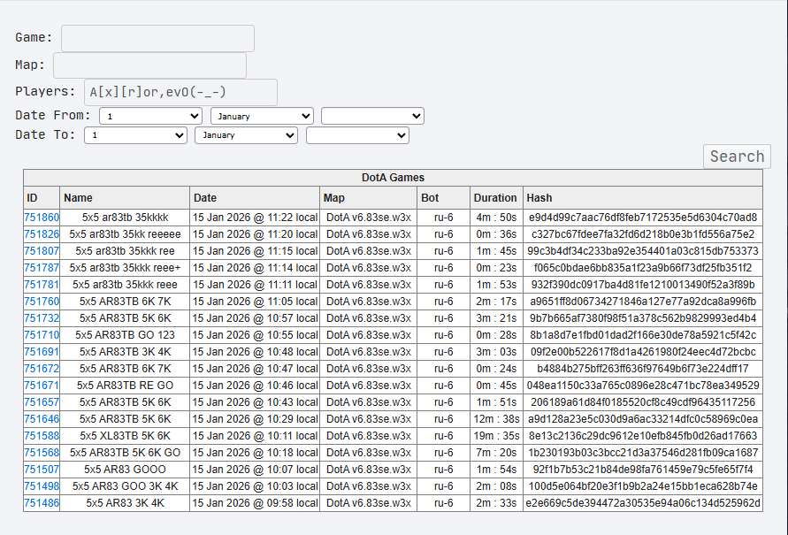788x535 pixels.
Task: Click date '15 Jan 2026 @ 11:22 local'
Action: tap(255, 218)
